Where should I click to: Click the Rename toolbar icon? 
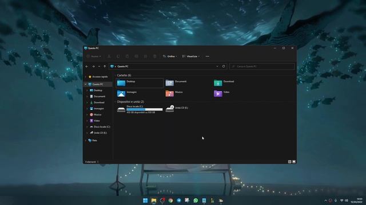tap(136, 56)
